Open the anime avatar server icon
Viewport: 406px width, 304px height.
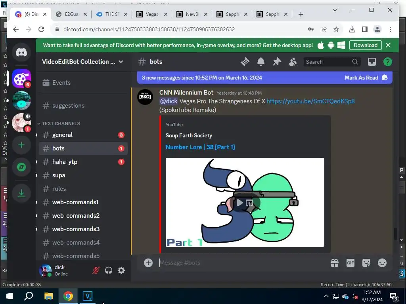pos(21,123)
